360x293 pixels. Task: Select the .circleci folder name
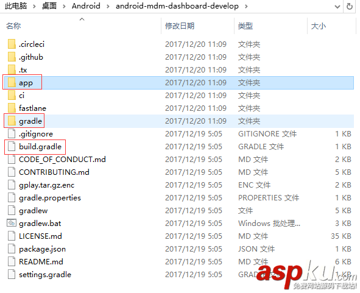[32, 44]
